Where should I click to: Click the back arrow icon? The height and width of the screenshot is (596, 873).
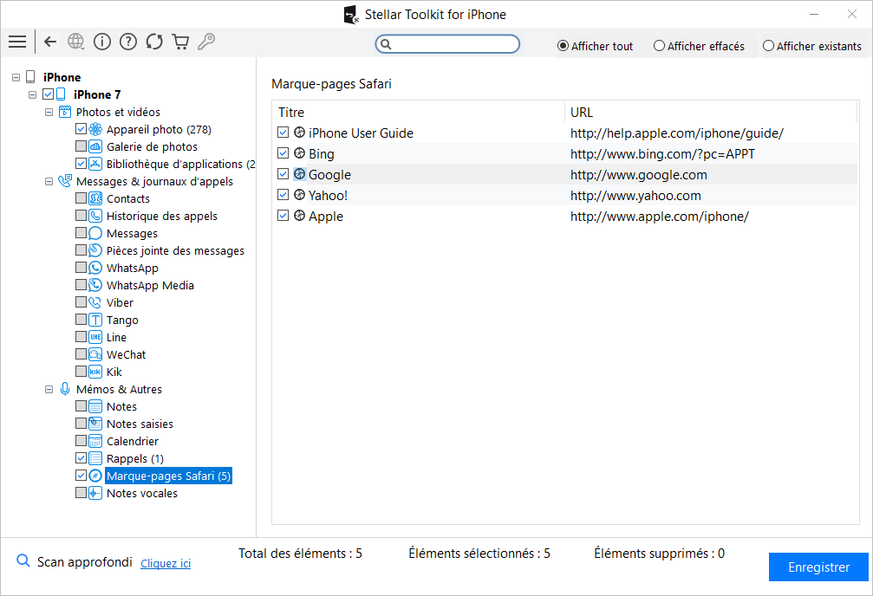tap(50, 42)
